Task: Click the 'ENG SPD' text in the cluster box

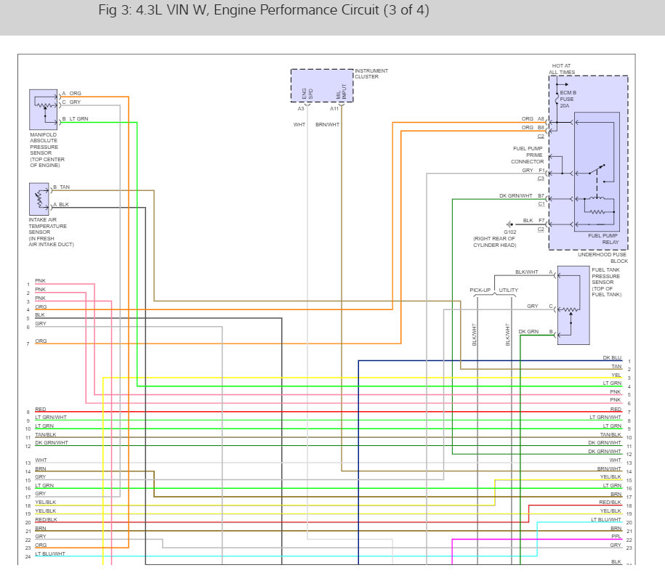Action: tap(307, 94)
